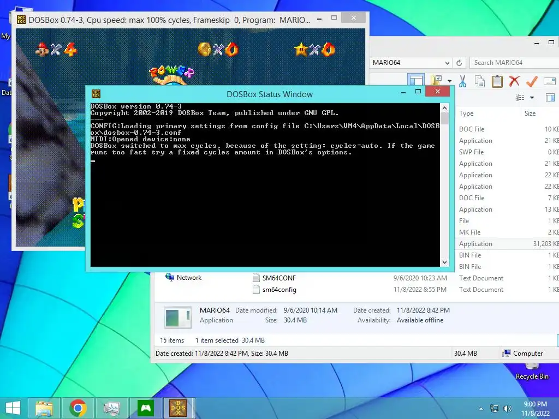This screenshot has width=559, height=419.
Task: Toggle the preview pane icon in Explorer
Action: (x=550, y=97)
